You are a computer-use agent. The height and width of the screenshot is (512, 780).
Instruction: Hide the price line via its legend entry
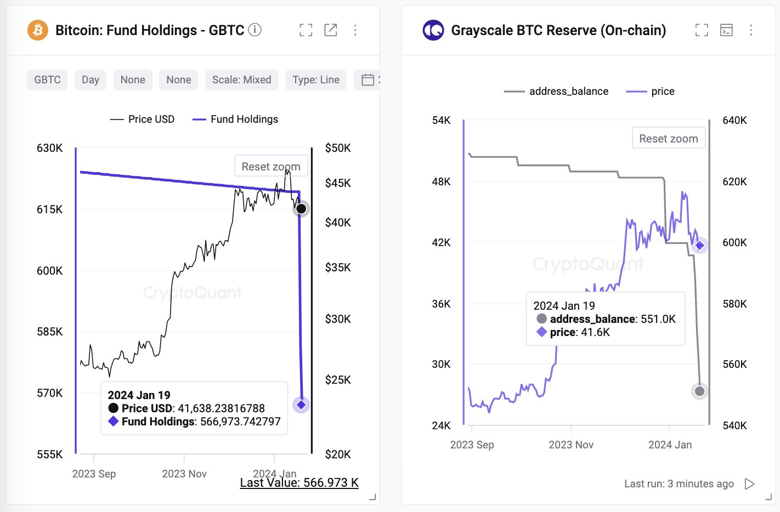[x=651, y=91]
